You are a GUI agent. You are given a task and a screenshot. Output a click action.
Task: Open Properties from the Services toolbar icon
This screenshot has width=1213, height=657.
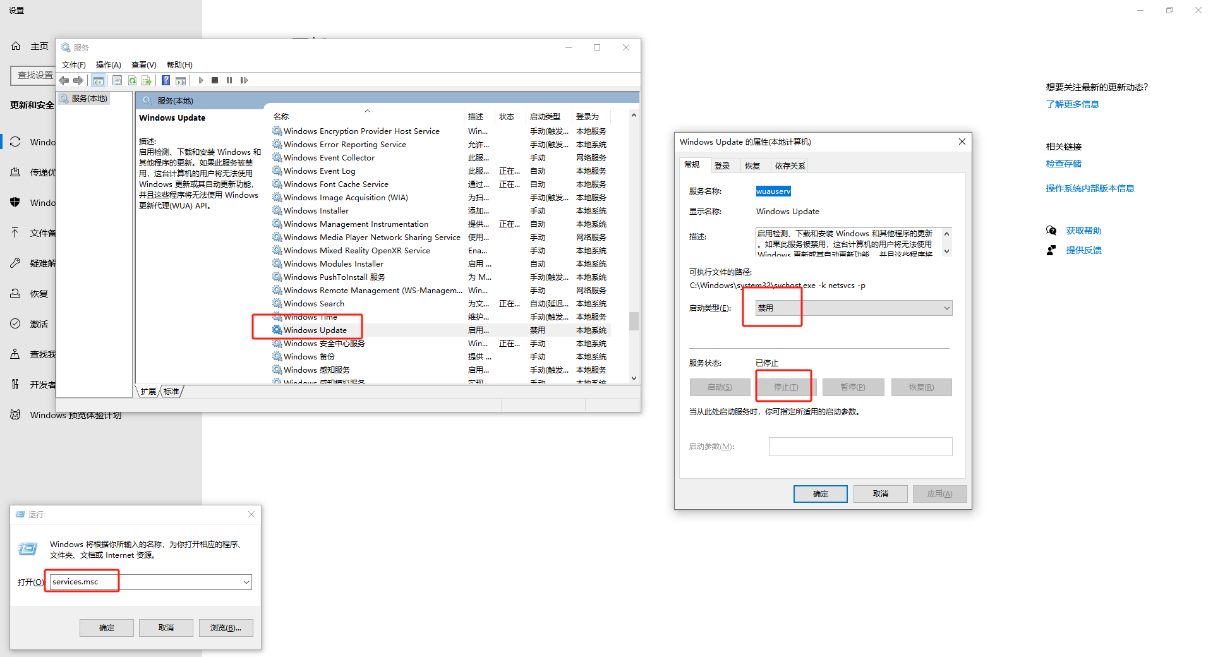pyautogui.click(x=117, y=80)
